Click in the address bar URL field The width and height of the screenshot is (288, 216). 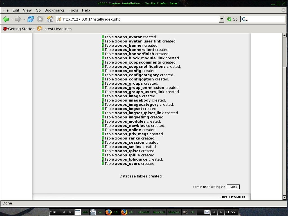pyautogui.click(x=138, y=19)
